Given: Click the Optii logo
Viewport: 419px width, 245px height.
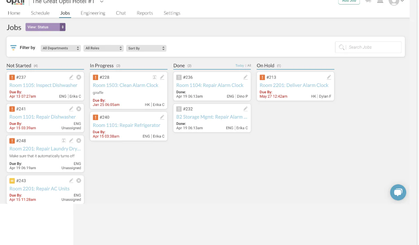Looking at the screenshot, I should pyautogui.click(x=16, y=2).
